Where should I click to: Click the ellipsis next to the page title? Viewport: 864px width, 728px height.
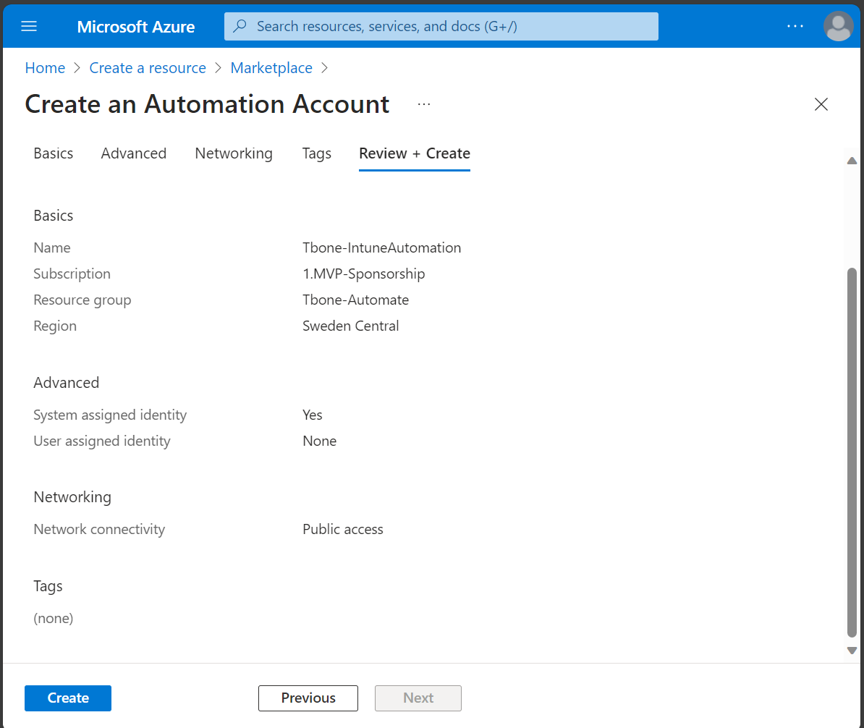(423, 104)
